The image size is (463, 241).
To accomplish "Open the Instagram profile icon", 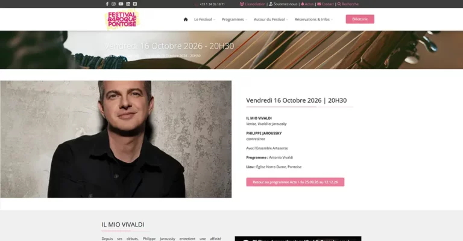I will coord(114,4).
